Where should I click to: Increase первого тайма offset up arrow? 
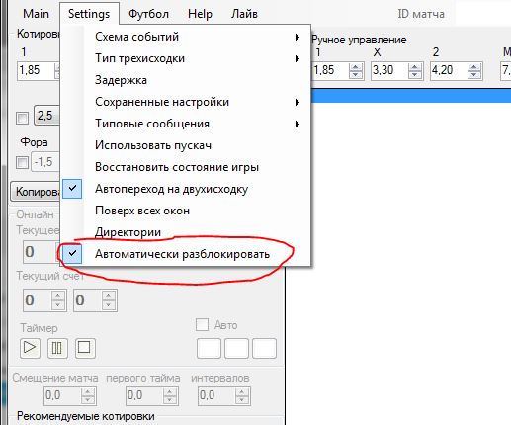[x=170, y=392]
